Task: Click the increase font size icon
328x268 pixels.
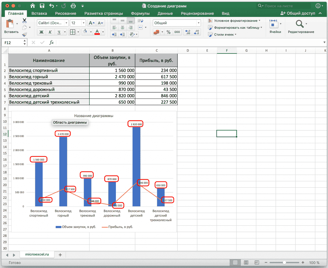Action: tap(92, 23)
